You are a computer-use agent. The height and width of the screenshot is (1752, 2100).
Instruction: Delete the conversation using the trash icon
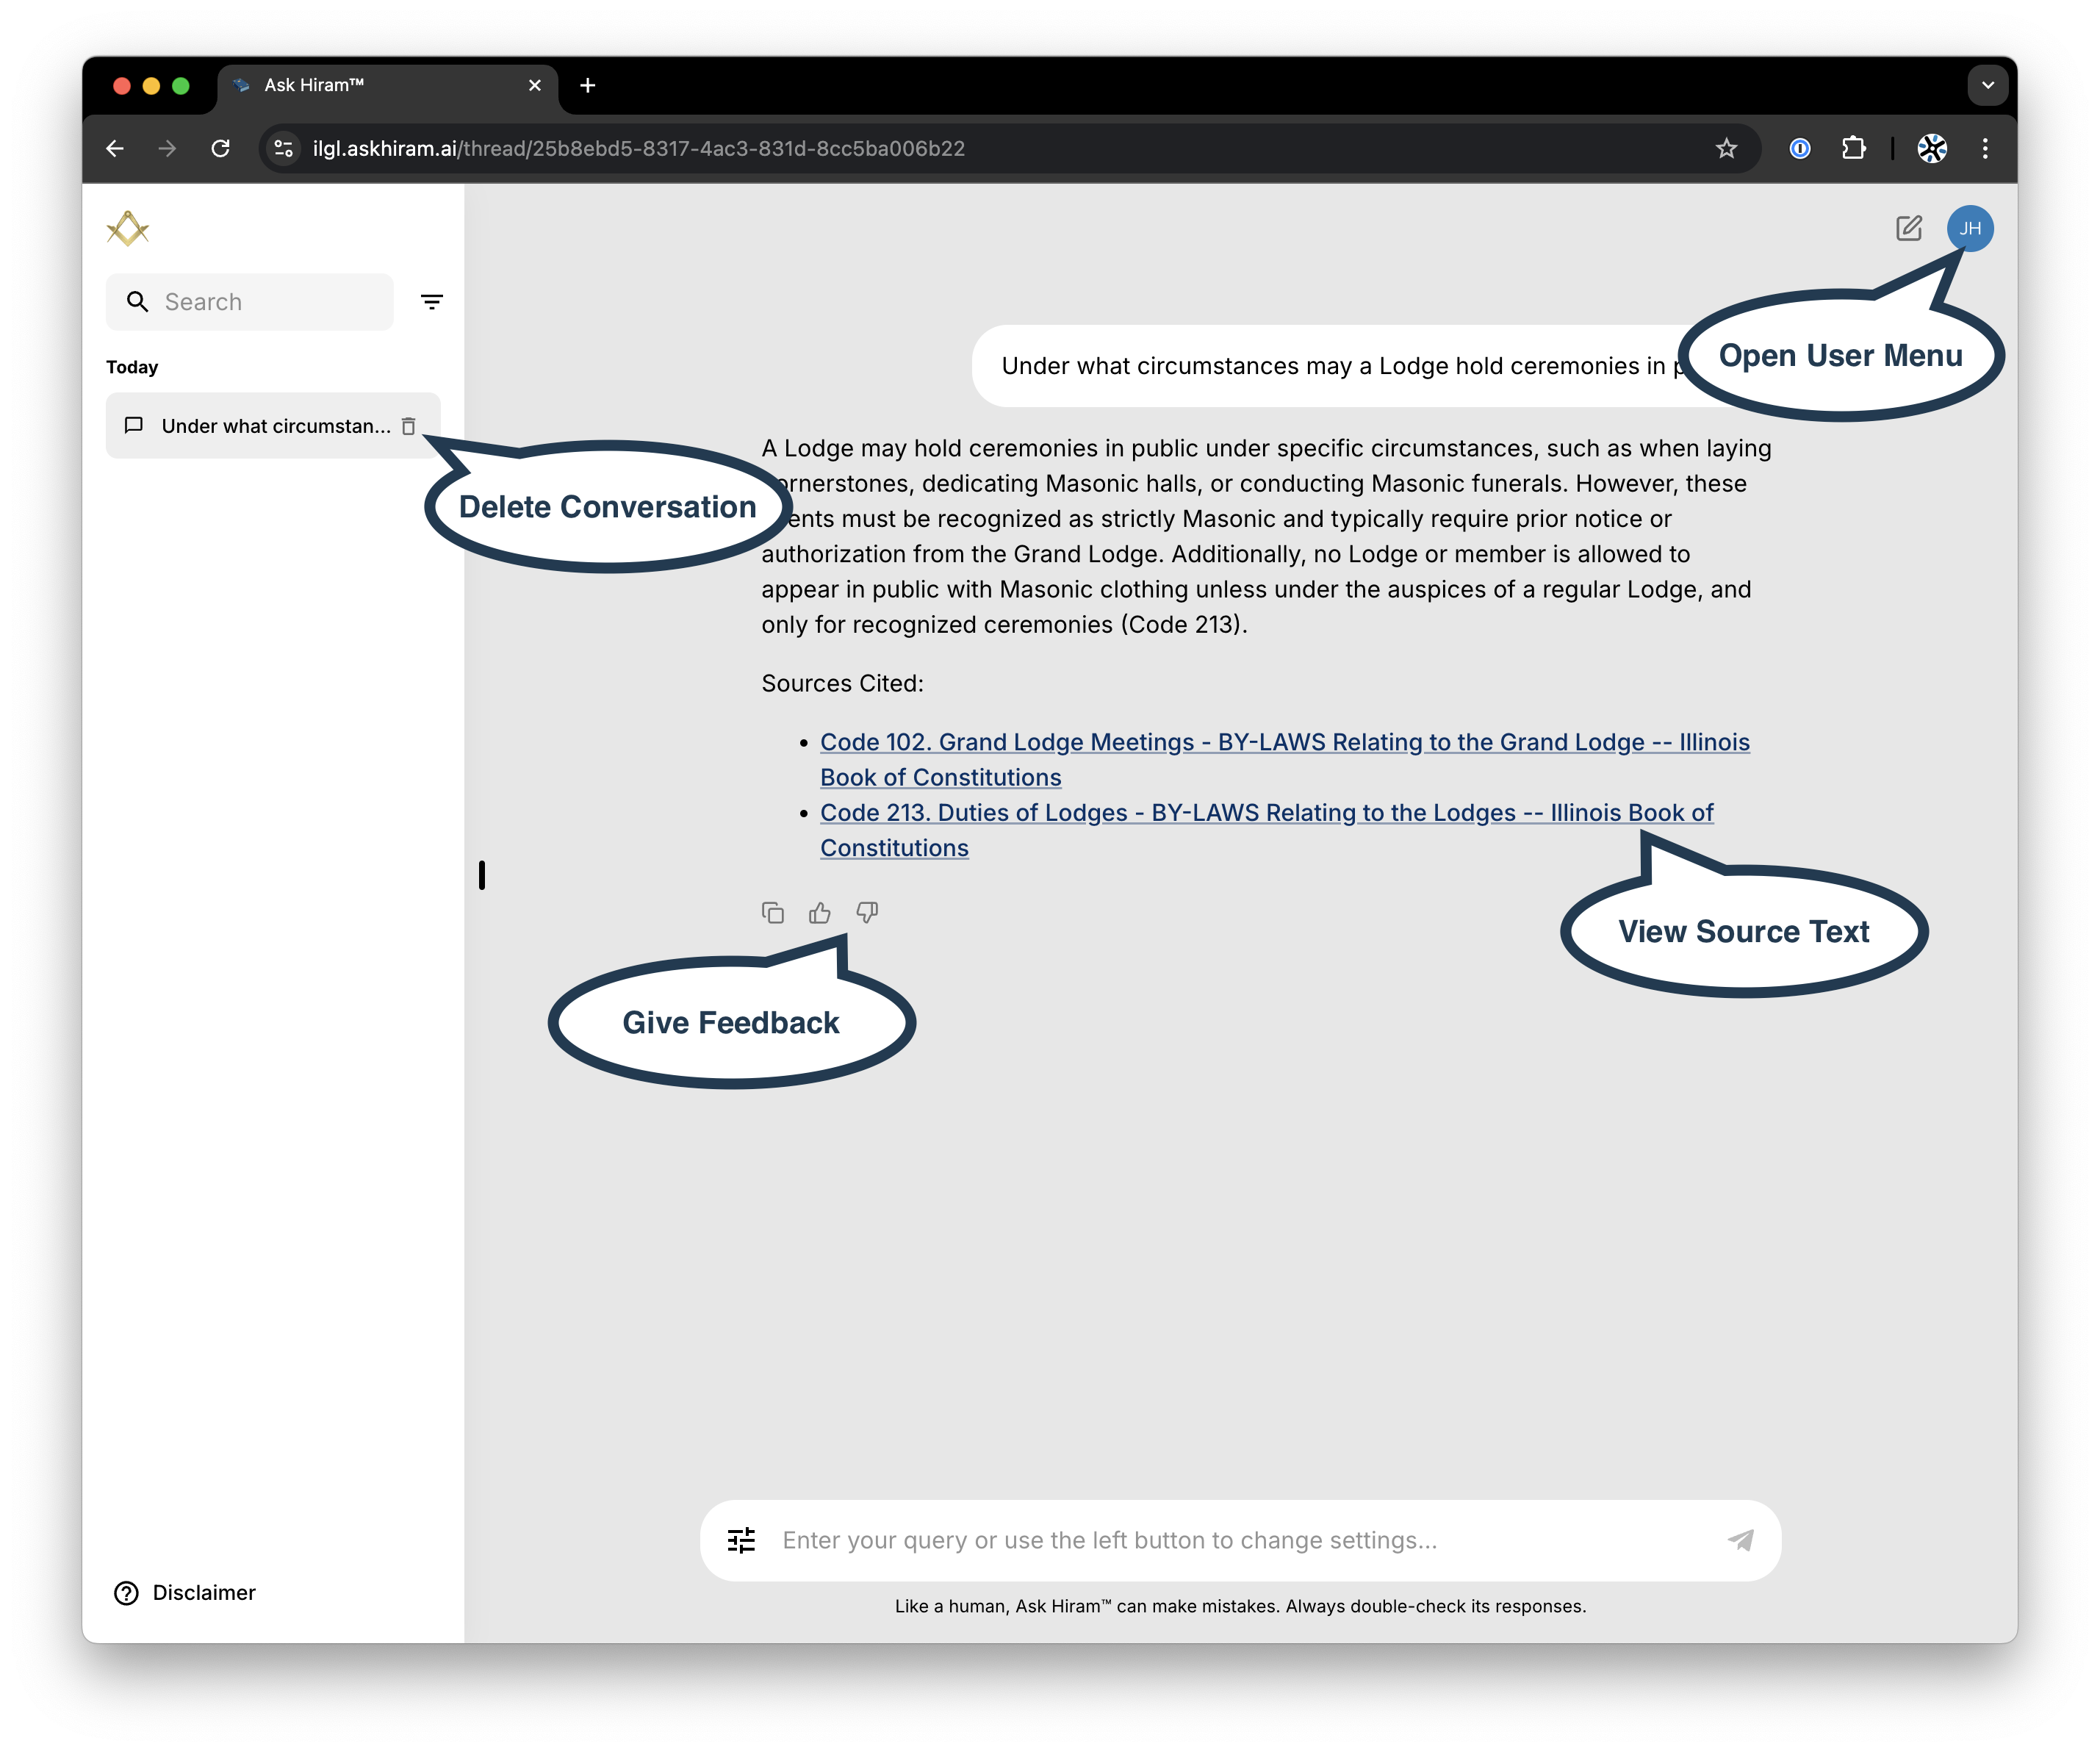pyautogui.click(x=408, y=425)
